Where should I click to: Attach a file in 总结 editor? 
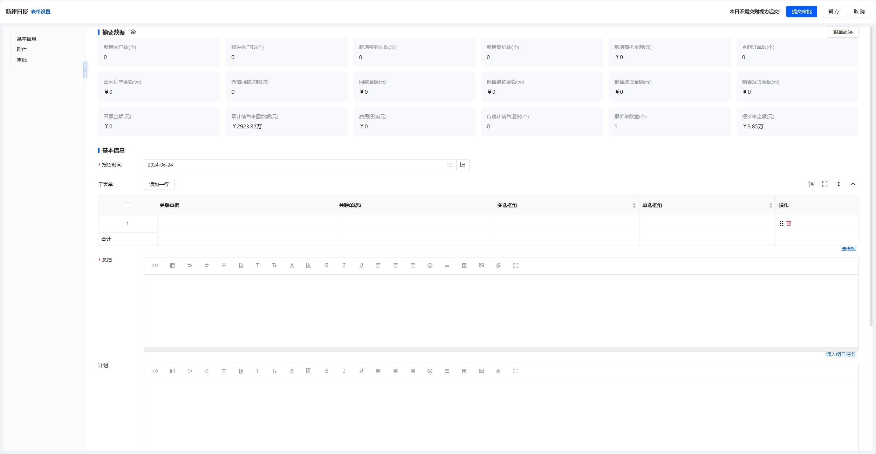tap(499, 265)
